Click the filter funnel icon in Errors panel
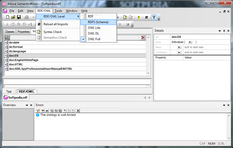Viewport: 233px width, 148px height. click(x=38, y=111)
